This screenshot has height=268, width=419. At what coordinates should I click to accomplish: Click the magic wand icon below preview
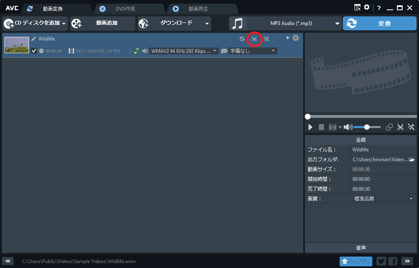point(411,127)
